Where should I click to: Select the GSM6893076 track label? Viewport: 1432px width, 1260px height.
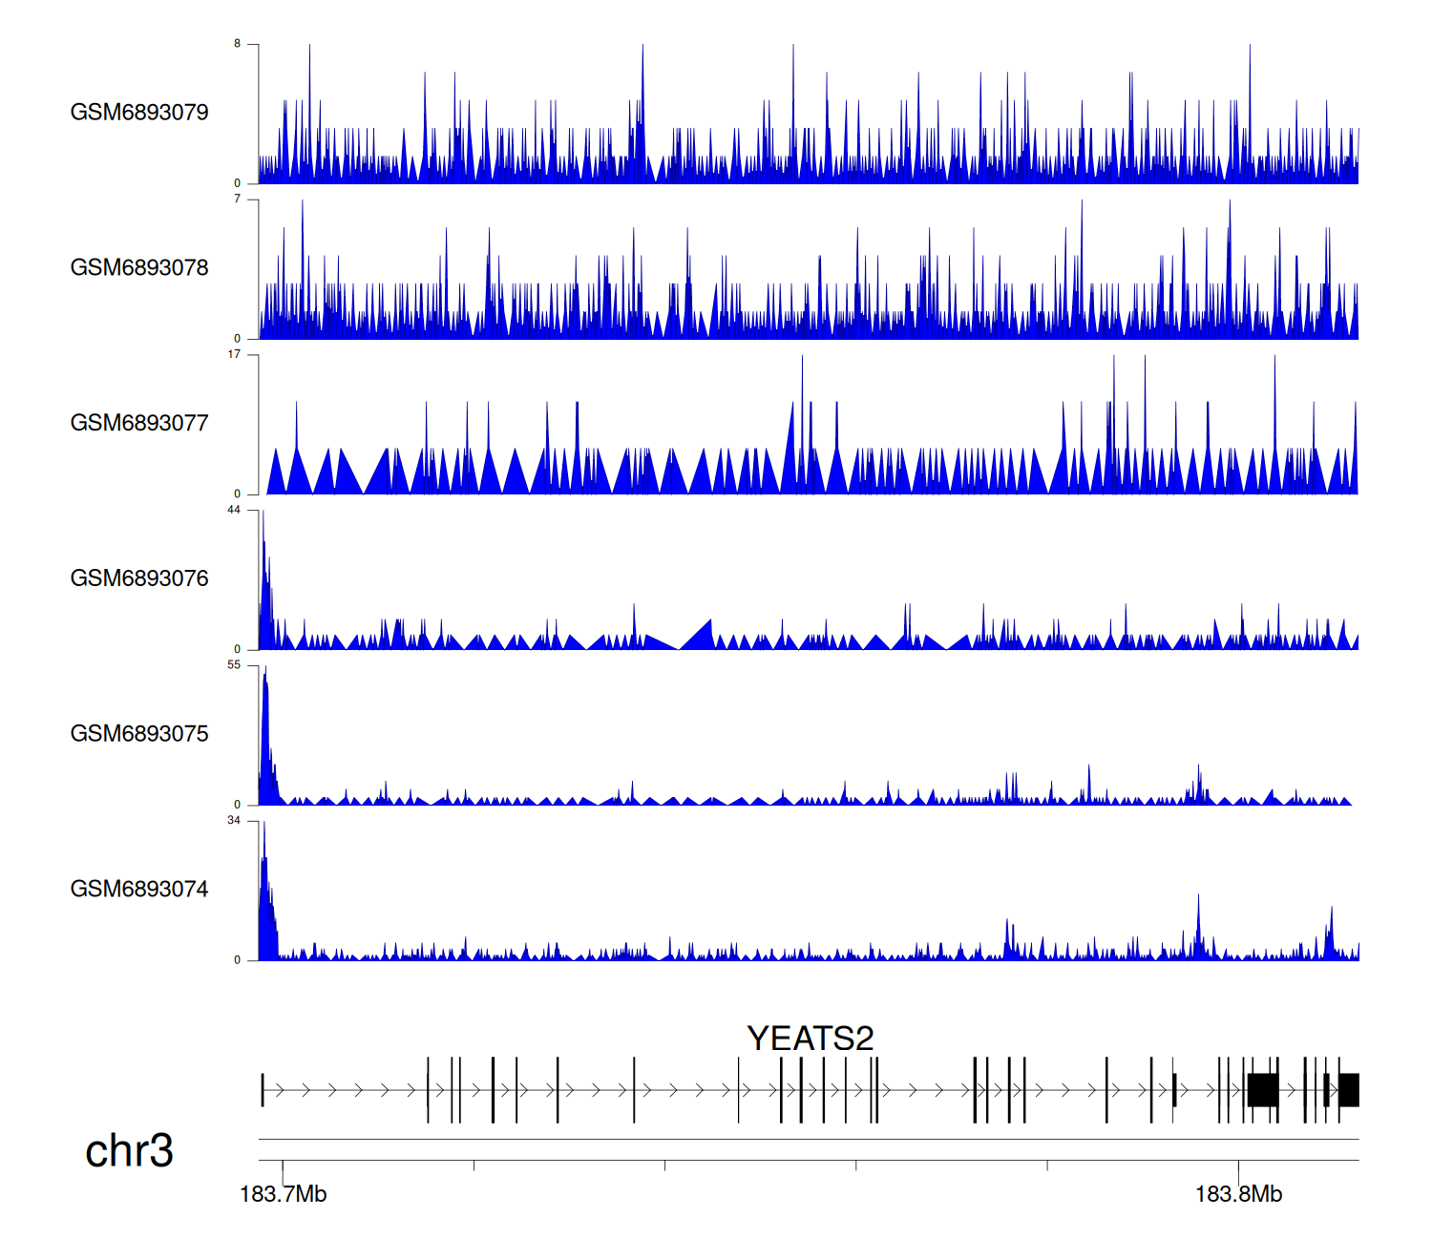[x=139, y=578]
